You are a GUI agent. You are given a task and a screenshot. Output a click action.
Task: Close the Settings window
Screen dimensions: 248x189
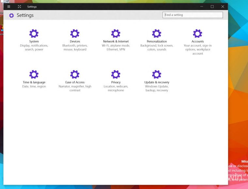point(223,7)
